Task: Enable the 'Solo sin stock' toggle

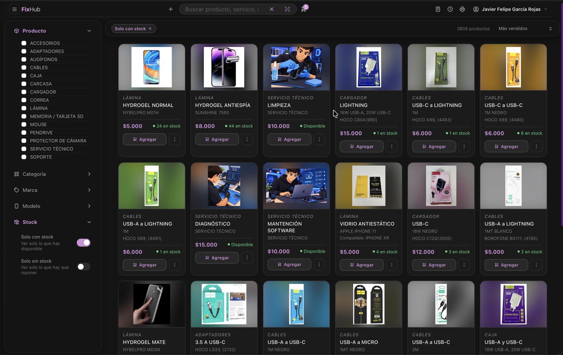Action: coord(84,267)
